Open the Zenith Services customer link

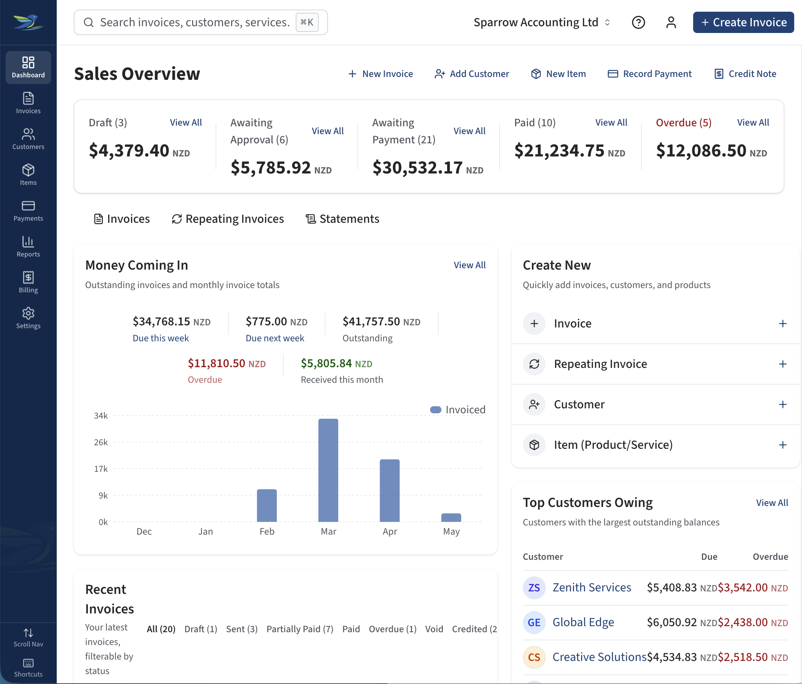pyautogui.click(x=591, y=588)
